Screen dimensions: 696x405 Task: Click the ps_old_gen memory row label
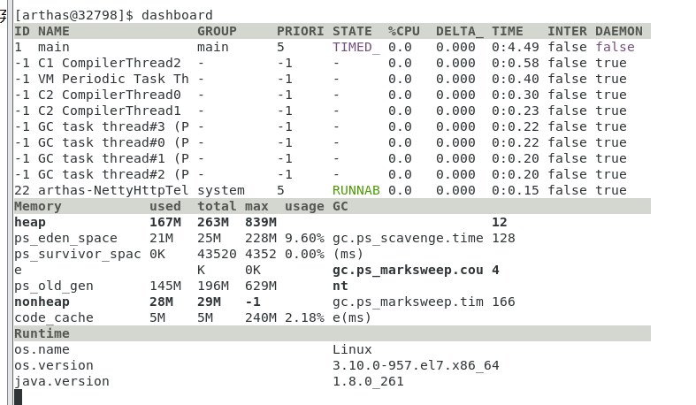click(x=54, y=286)
